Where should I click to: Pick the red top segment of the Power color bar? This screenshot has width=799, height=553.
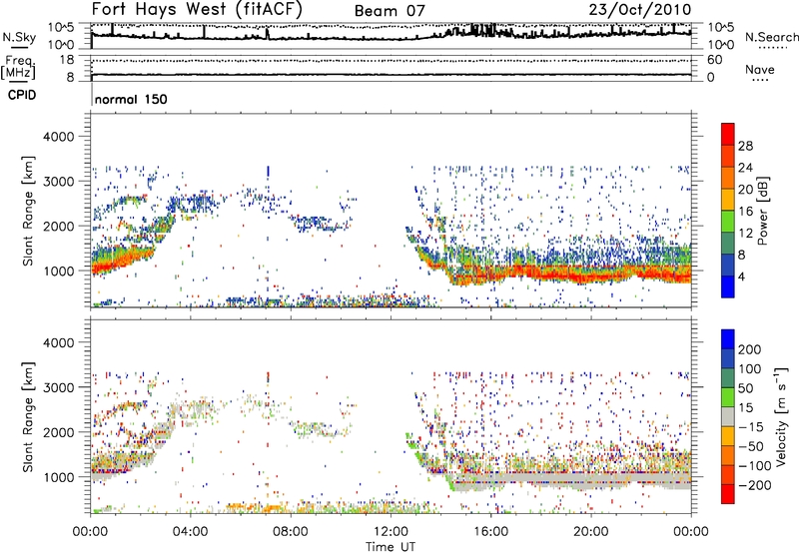pos(728,134)
